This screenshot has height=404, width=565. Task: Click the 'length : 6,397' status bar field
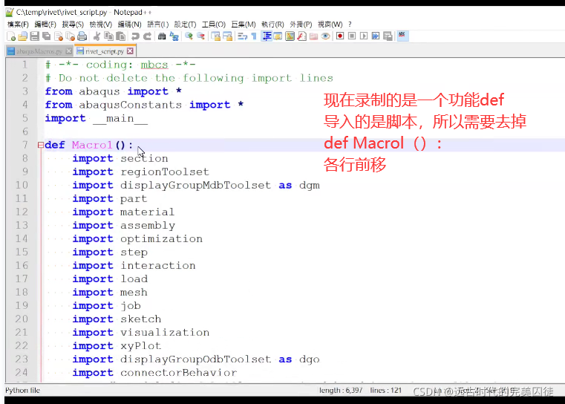(x=341, y=391)
